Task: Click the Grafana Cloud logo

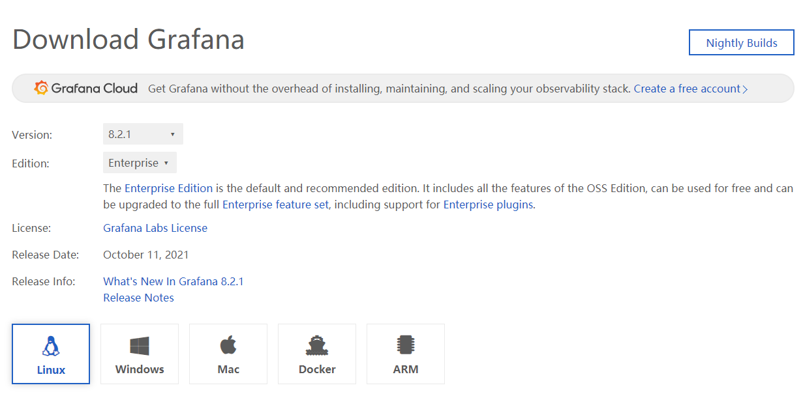Action: pos(86,88)
